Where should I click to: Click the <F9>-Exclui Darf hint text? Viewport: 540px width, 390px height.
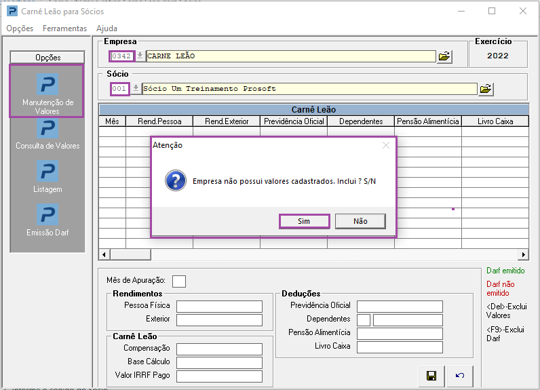click(505, 334)
